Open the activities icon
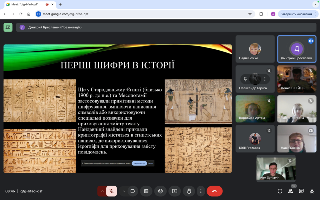 tap(312, 191)
